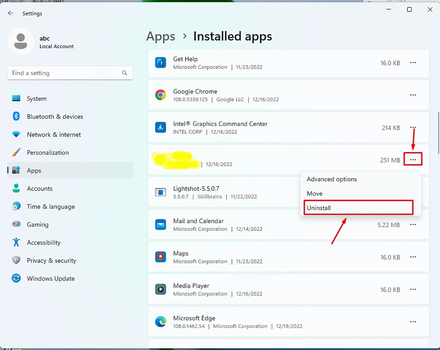Open more options for Intel Graphics Command Center
440x350 pixels.
413,127
